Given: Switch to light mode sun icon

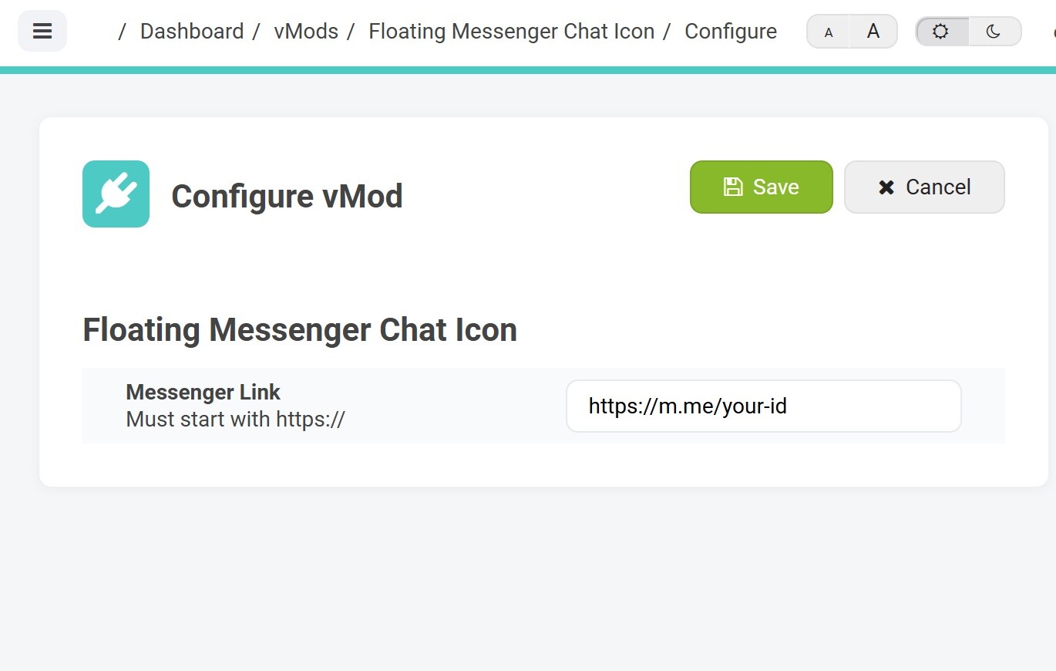Looking at the screenshot, I should [940, 32].
